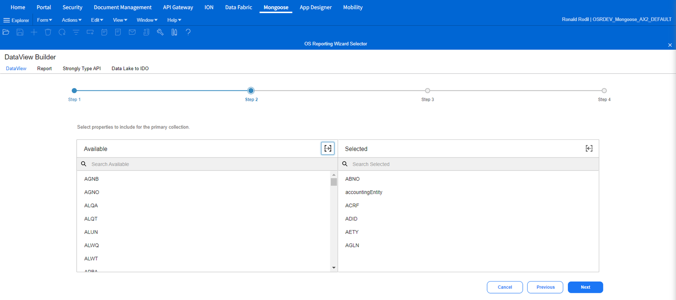The image size is (676, 300).
Task: Add a new record with the plus icon
Action: (34, 32)
